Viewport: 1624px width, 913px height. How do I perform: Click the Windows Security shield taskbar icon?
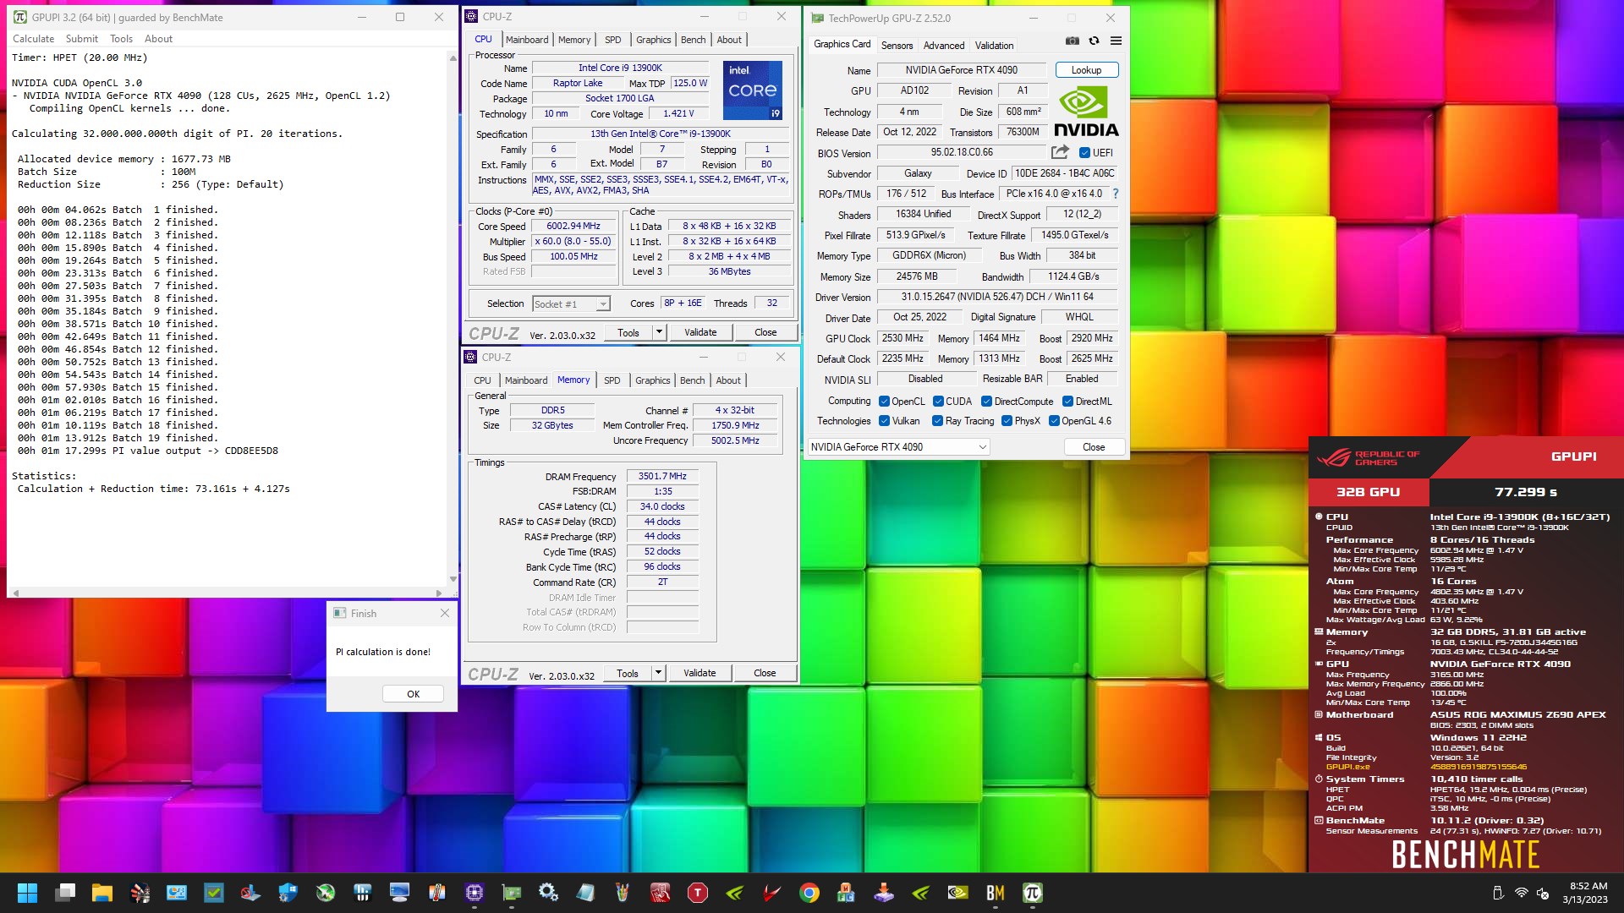288,893
